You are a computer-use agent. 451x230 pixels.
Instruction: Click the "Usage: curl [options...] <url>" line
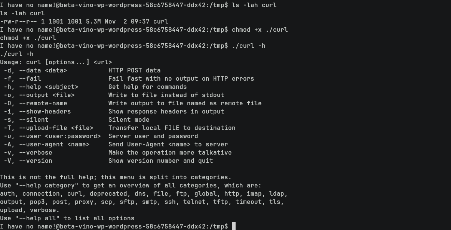[56, 62]
